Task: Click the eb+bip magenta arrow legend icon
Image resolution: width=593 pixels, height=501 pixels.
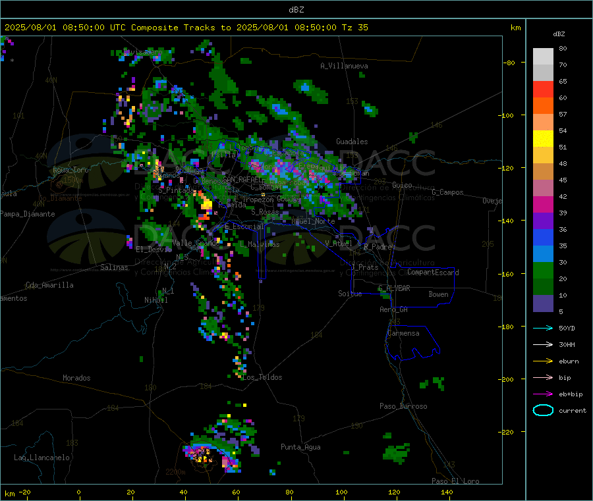Action: [x=543, y=394]
